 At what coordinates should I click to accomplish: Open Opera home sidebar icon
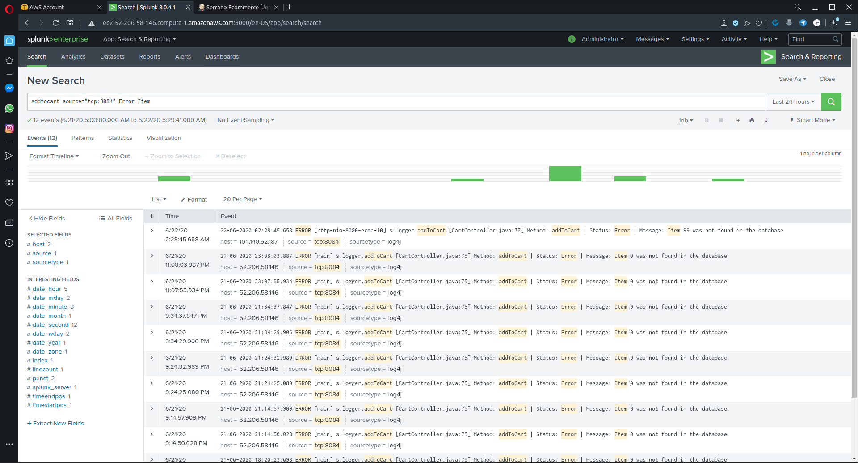point(9,41)
